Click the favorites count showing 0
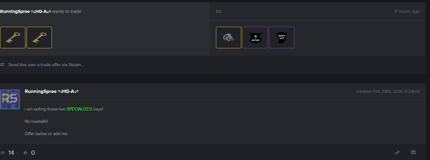This screenshot has width=430, height=160. [33, 153]
